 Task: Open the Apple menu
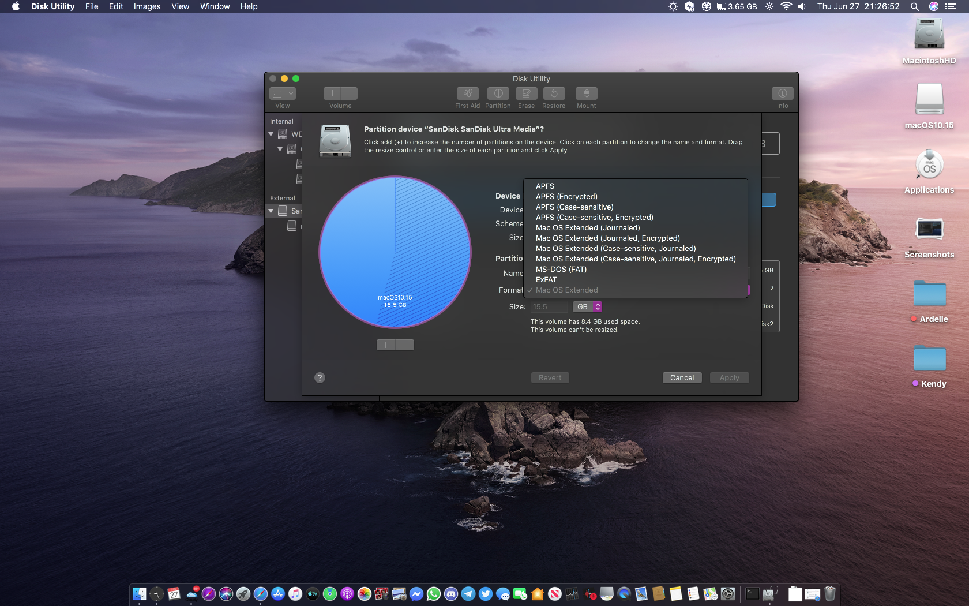16,6
